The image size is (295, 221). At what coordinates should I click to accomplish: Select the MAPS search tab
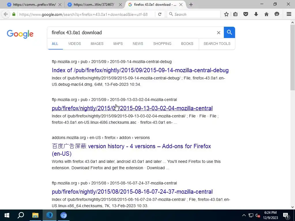pyautogui.click(x=118, y=44)
